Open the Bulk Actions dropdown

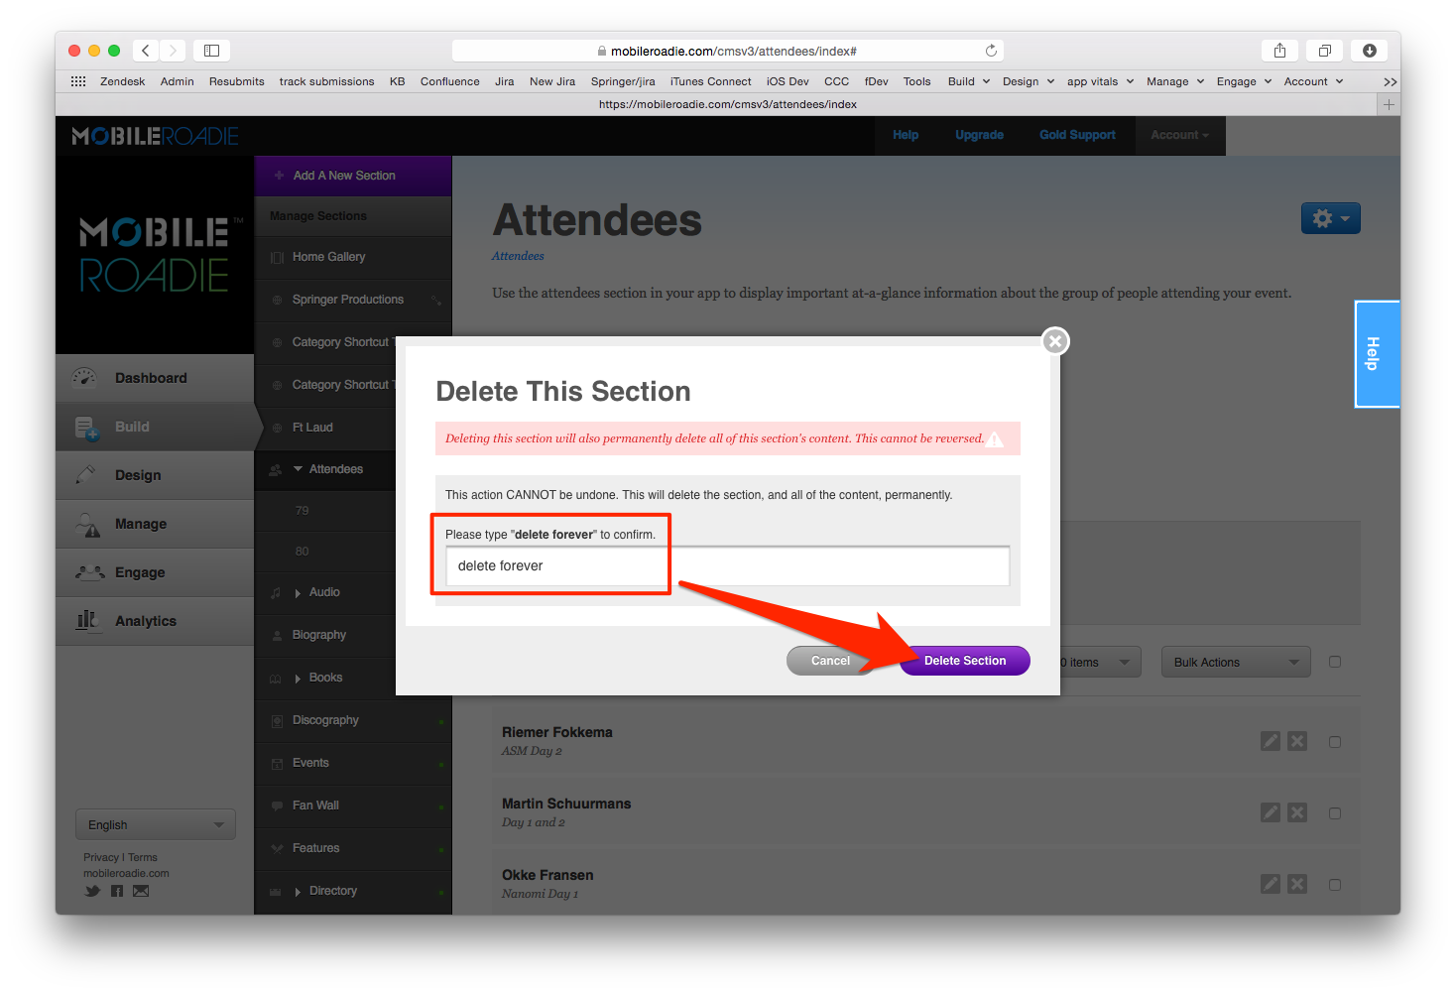1235,663
